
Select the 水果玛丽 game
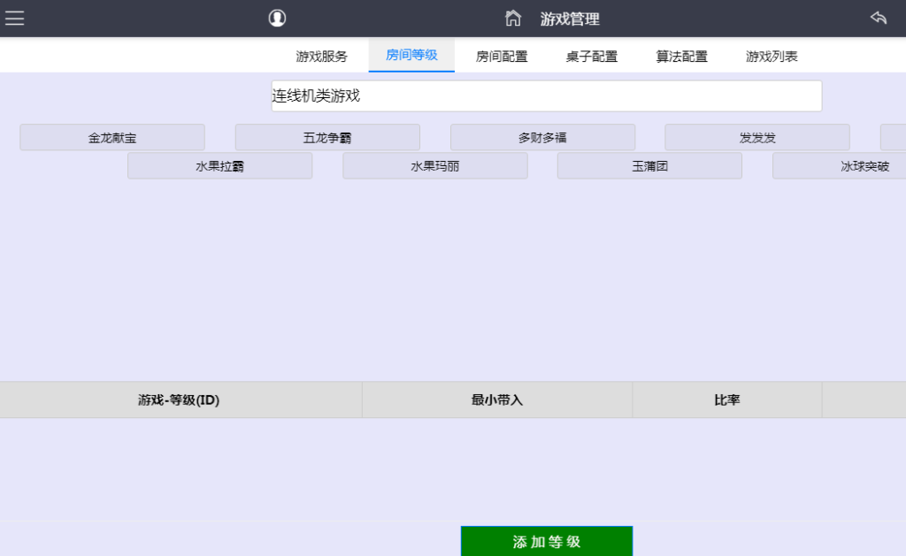point(434,165)
